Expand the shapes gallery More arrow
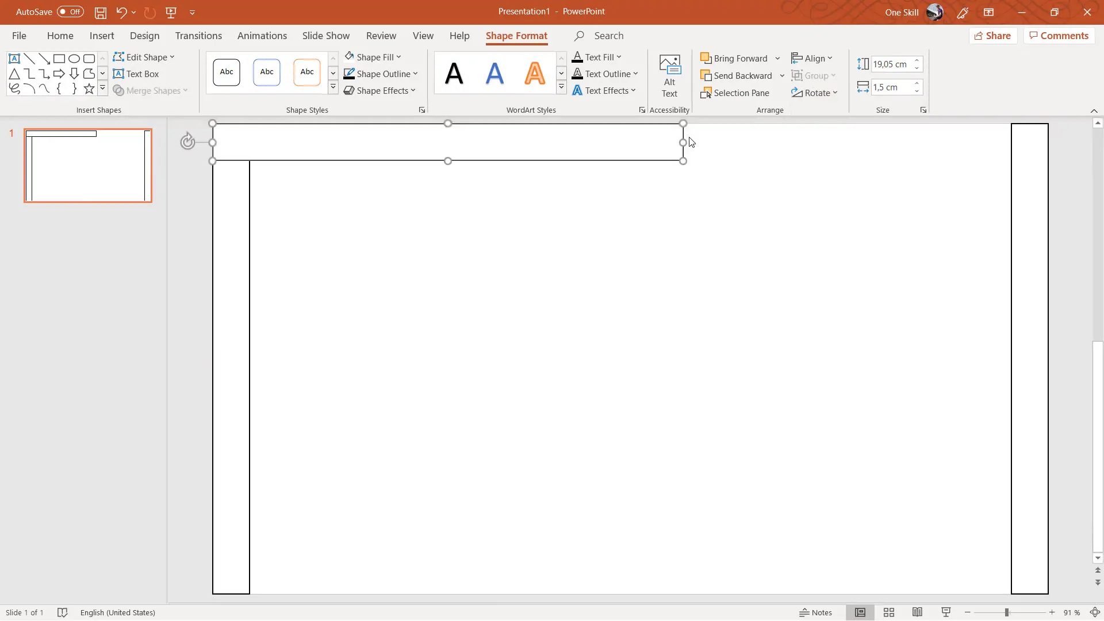Image resolution: width=1104 pixels, height=621 pixels. coord(102,88)
